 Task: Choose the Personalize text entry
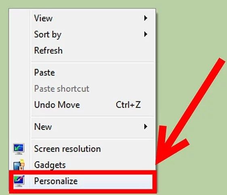pos(56,181)
